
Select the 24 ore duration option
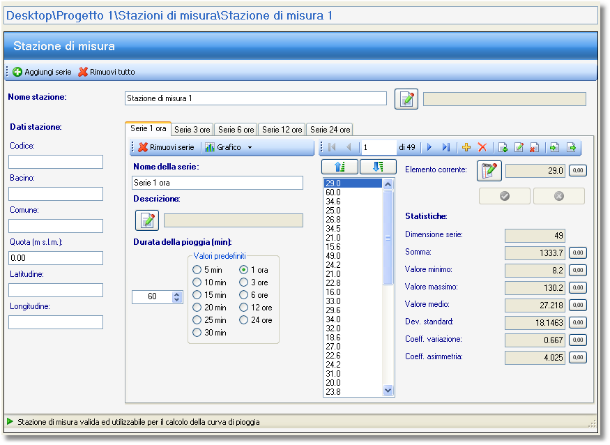pyautogui.click(x=243, y=320)
